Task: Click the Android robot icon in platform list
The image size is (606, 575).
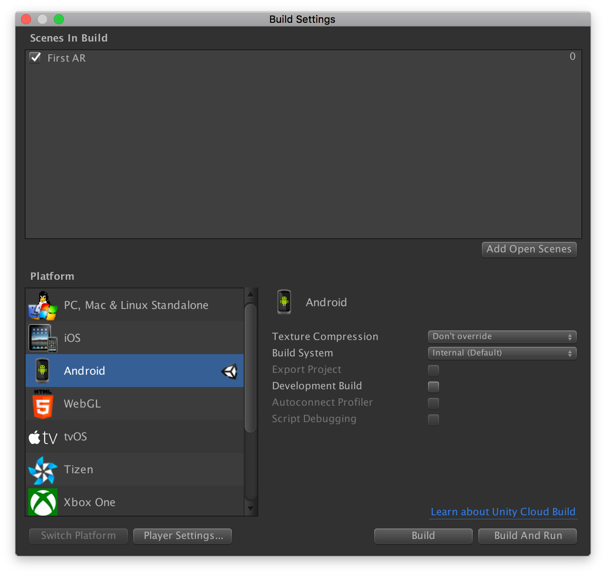Action: (x=42, y=371)
